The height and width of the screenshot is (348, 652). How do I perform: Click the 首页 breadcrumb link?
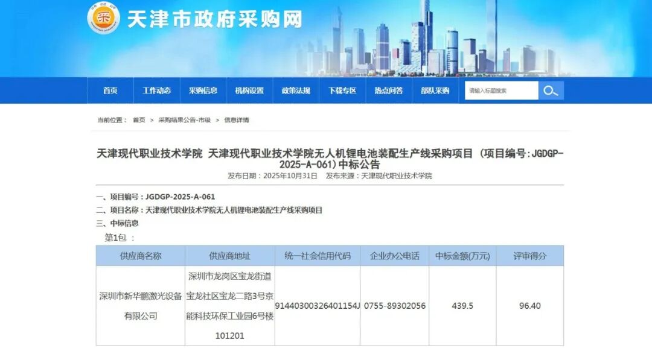(139, 120)
